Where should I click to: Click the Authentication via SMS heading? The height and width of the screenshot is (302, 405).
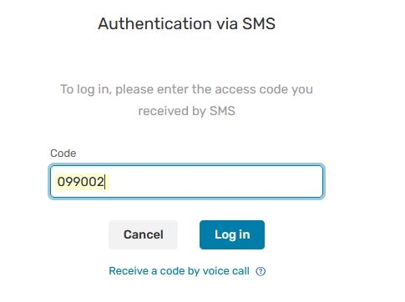point(186,23)
